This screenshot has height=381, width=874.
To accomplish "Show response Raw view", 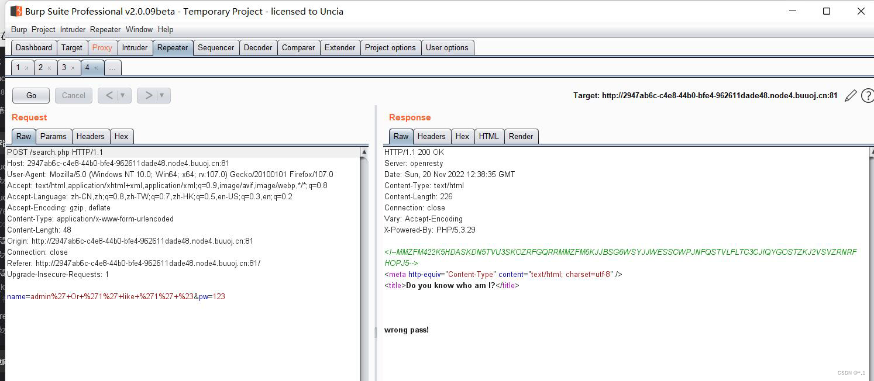I will click(x=401, y=136).
